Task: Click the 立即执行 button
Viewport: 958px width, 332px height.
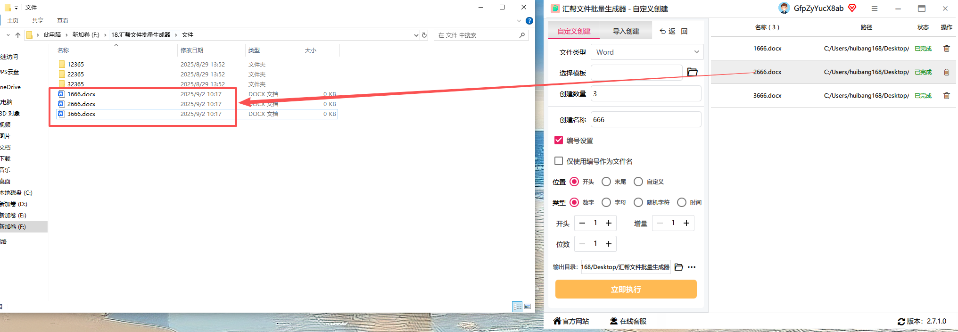Action: [626, 289]
